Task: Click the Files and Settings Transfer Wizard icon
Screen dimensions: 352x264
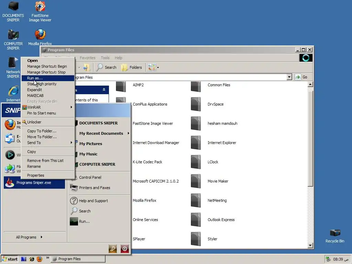Action: point(10,169)
